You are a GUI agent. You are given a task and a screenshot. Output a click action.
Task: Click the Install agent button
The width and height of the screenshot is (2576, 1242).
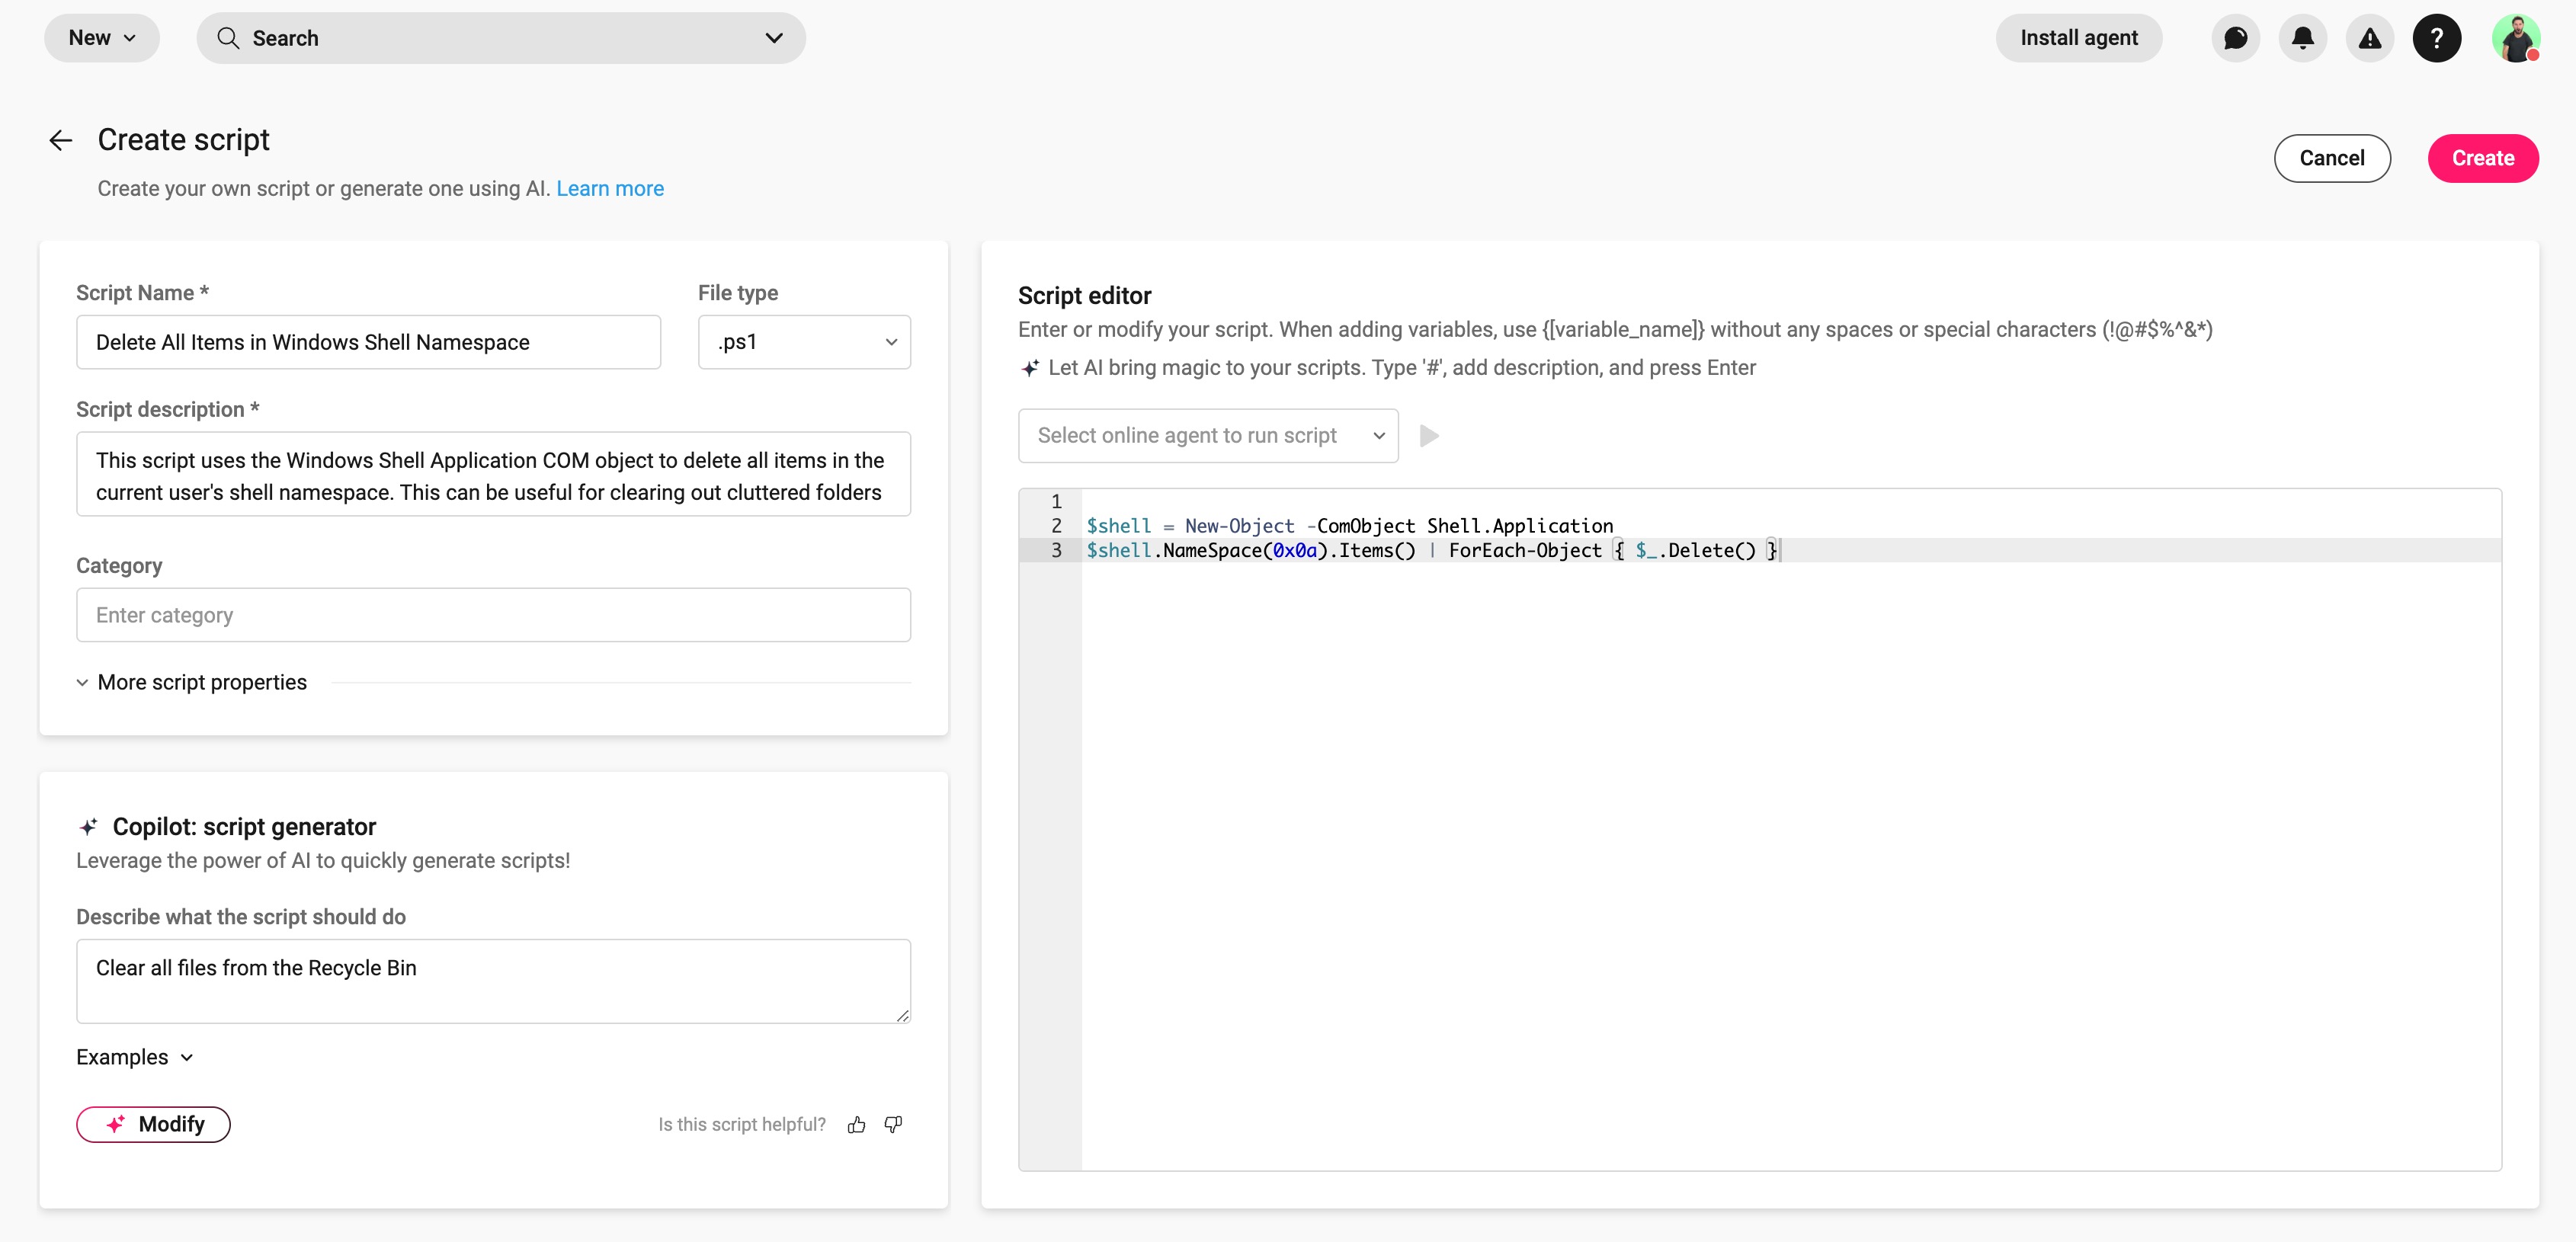pos(2078,38)
